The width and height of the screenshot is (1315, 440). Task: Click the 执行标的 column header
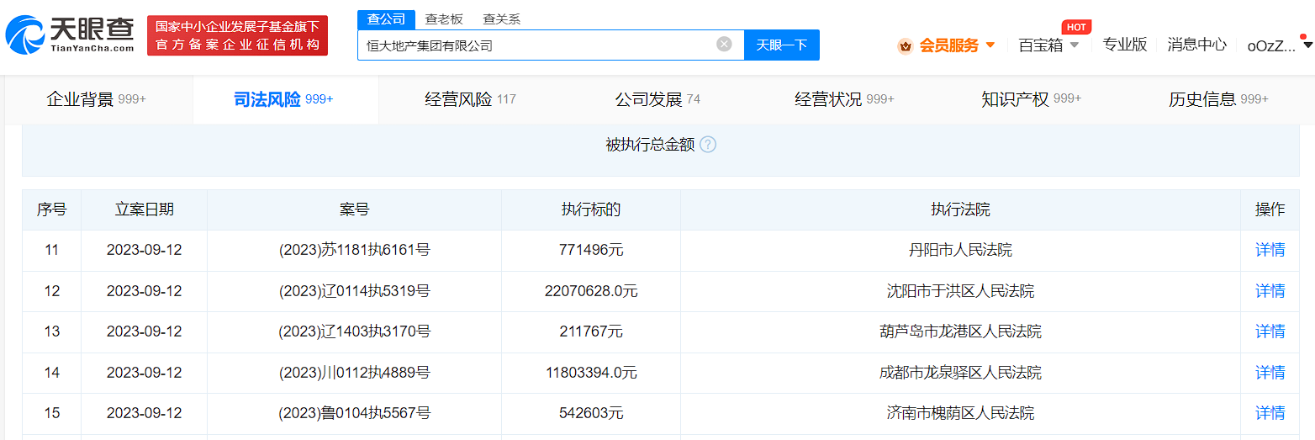[591, 209]
